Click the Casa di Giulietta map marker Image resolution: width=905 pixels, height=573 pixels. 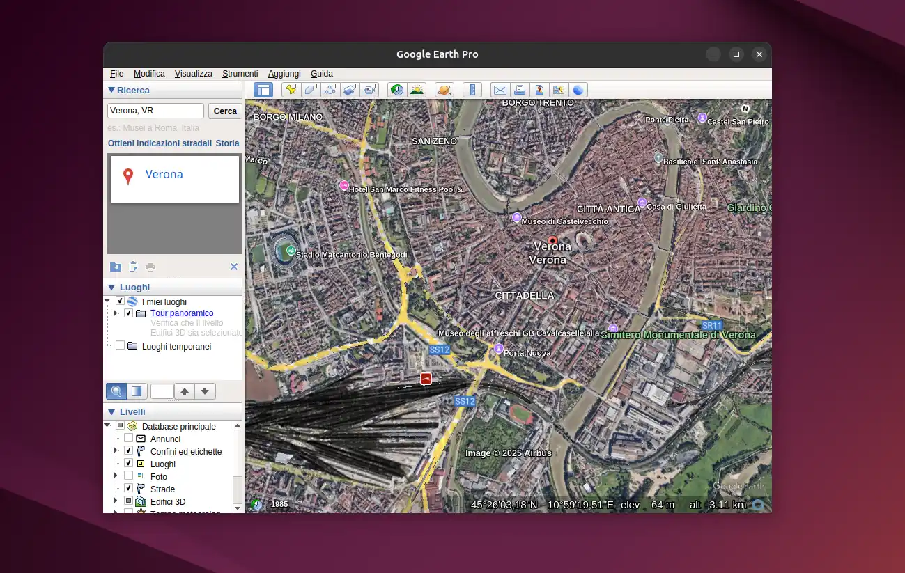(642, 203)
